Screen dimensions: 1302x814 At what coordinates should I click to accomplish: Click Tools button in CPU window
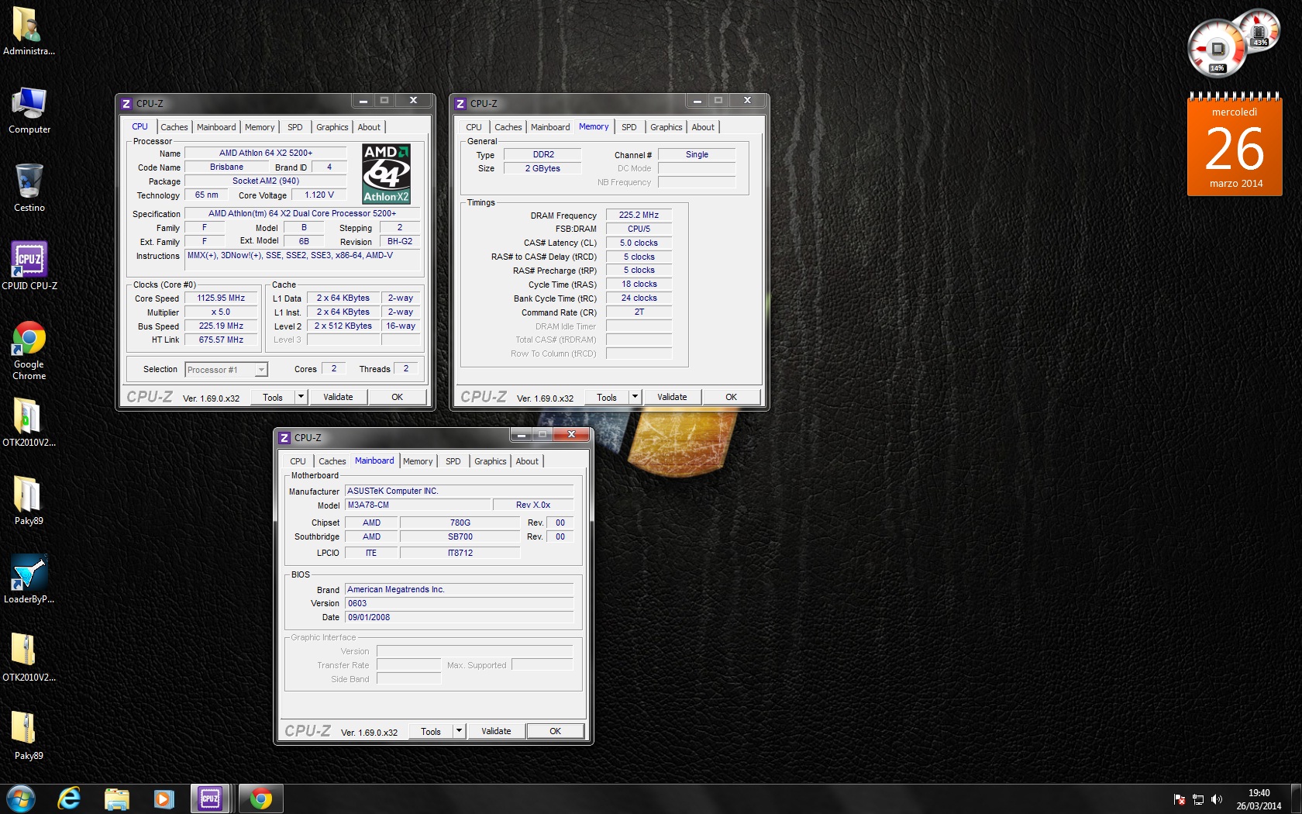point(273,397)
